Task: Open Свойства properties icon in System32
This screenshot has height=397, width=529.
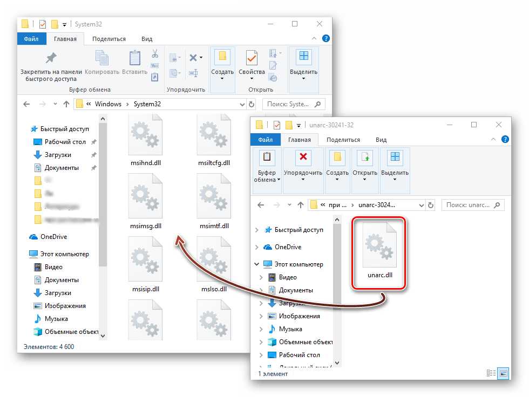Action: (x=252, y=58)
